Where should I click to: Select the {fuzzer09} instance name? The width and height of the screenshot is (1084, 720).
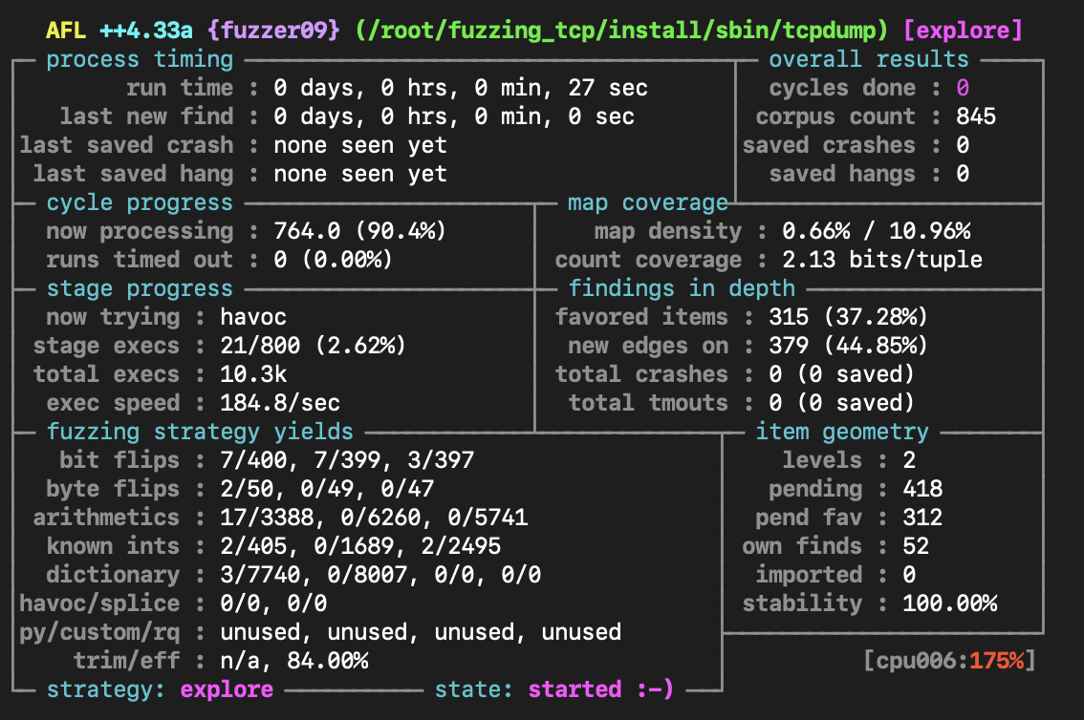click(x=273, y=31)
